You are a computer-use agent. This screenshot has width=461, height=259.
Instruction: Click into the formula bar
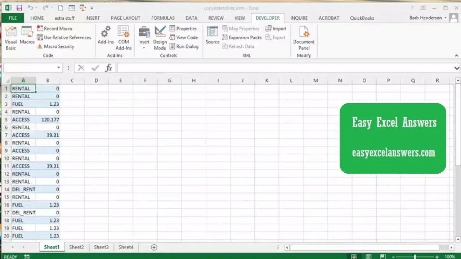285,68
